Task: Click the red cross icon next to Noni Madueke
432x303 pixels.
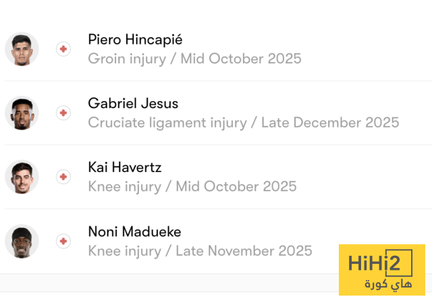Action: pyautogui.click(x=63, y=241)
